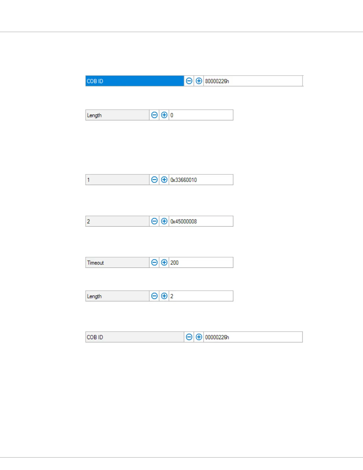Decrement the Length field showing 0
363x470 pixels.
pos(154,115)
